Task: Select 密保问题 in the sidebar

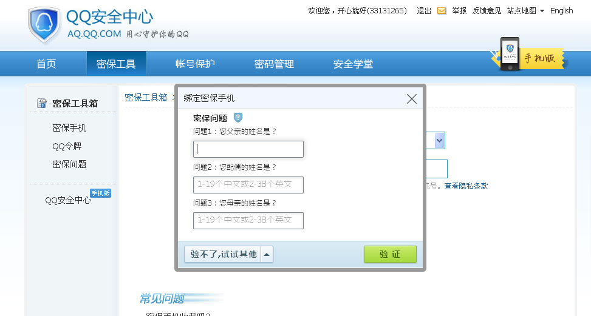Action: click(x=69, y=164)
